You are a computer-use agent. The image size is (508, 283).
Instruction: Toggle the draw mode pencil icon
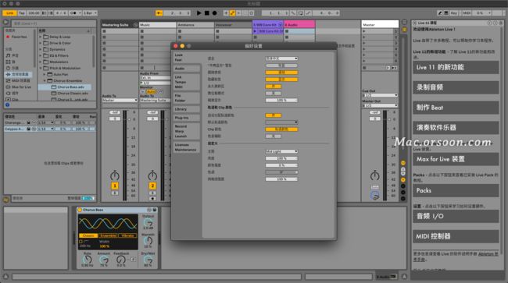pyautogui.click(x=440, y=13)
